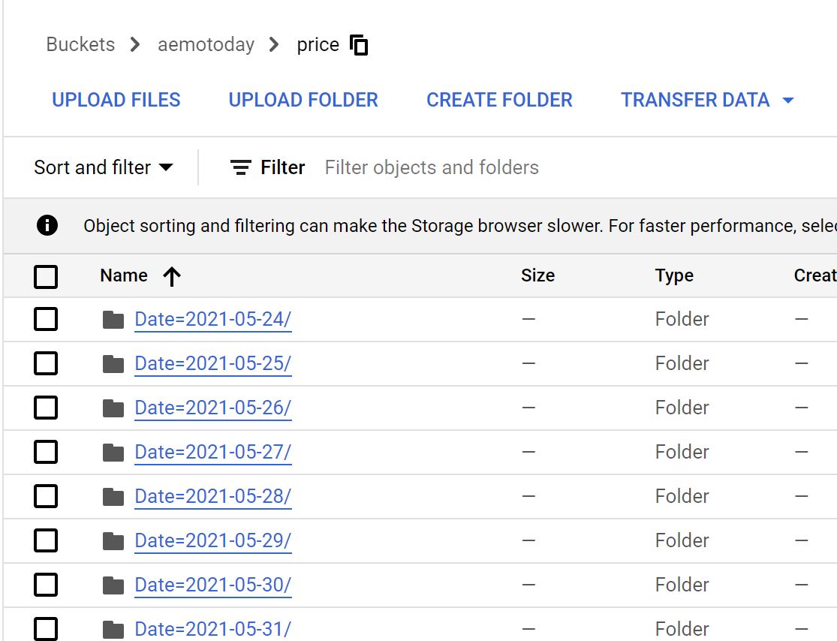Check the select-all checkbox in the header

point(46,276)
